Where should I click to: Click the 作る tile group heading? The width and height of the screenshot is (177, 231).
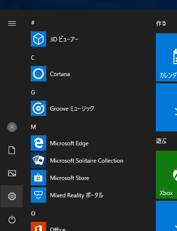(161, 24)
